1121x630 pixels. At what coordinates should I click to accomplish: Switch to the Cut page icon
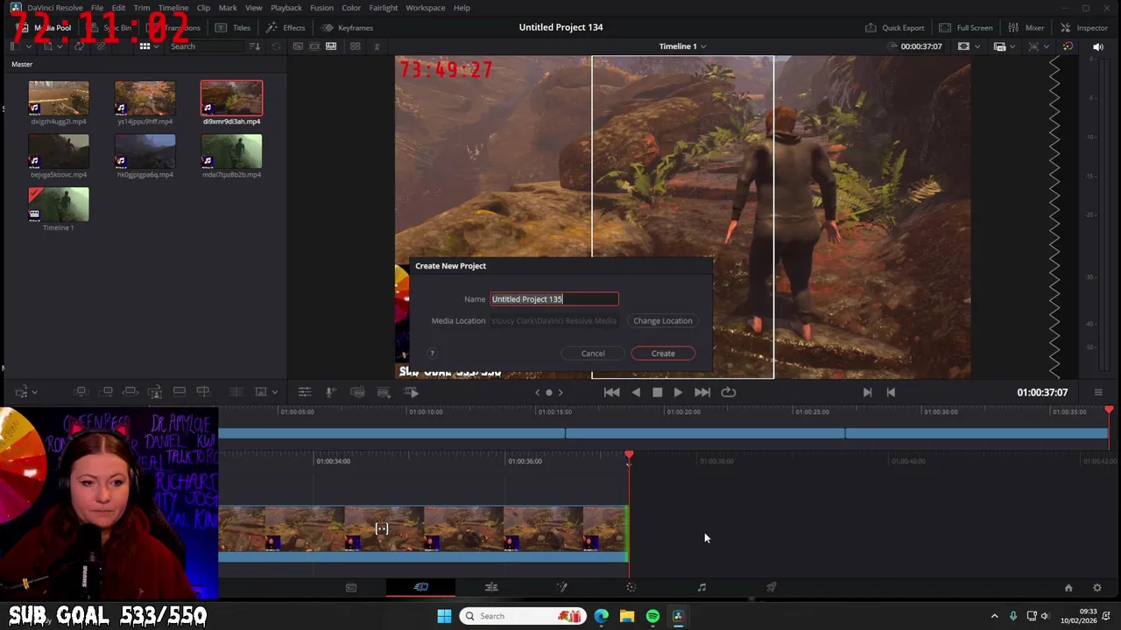(x=421, y=587)
